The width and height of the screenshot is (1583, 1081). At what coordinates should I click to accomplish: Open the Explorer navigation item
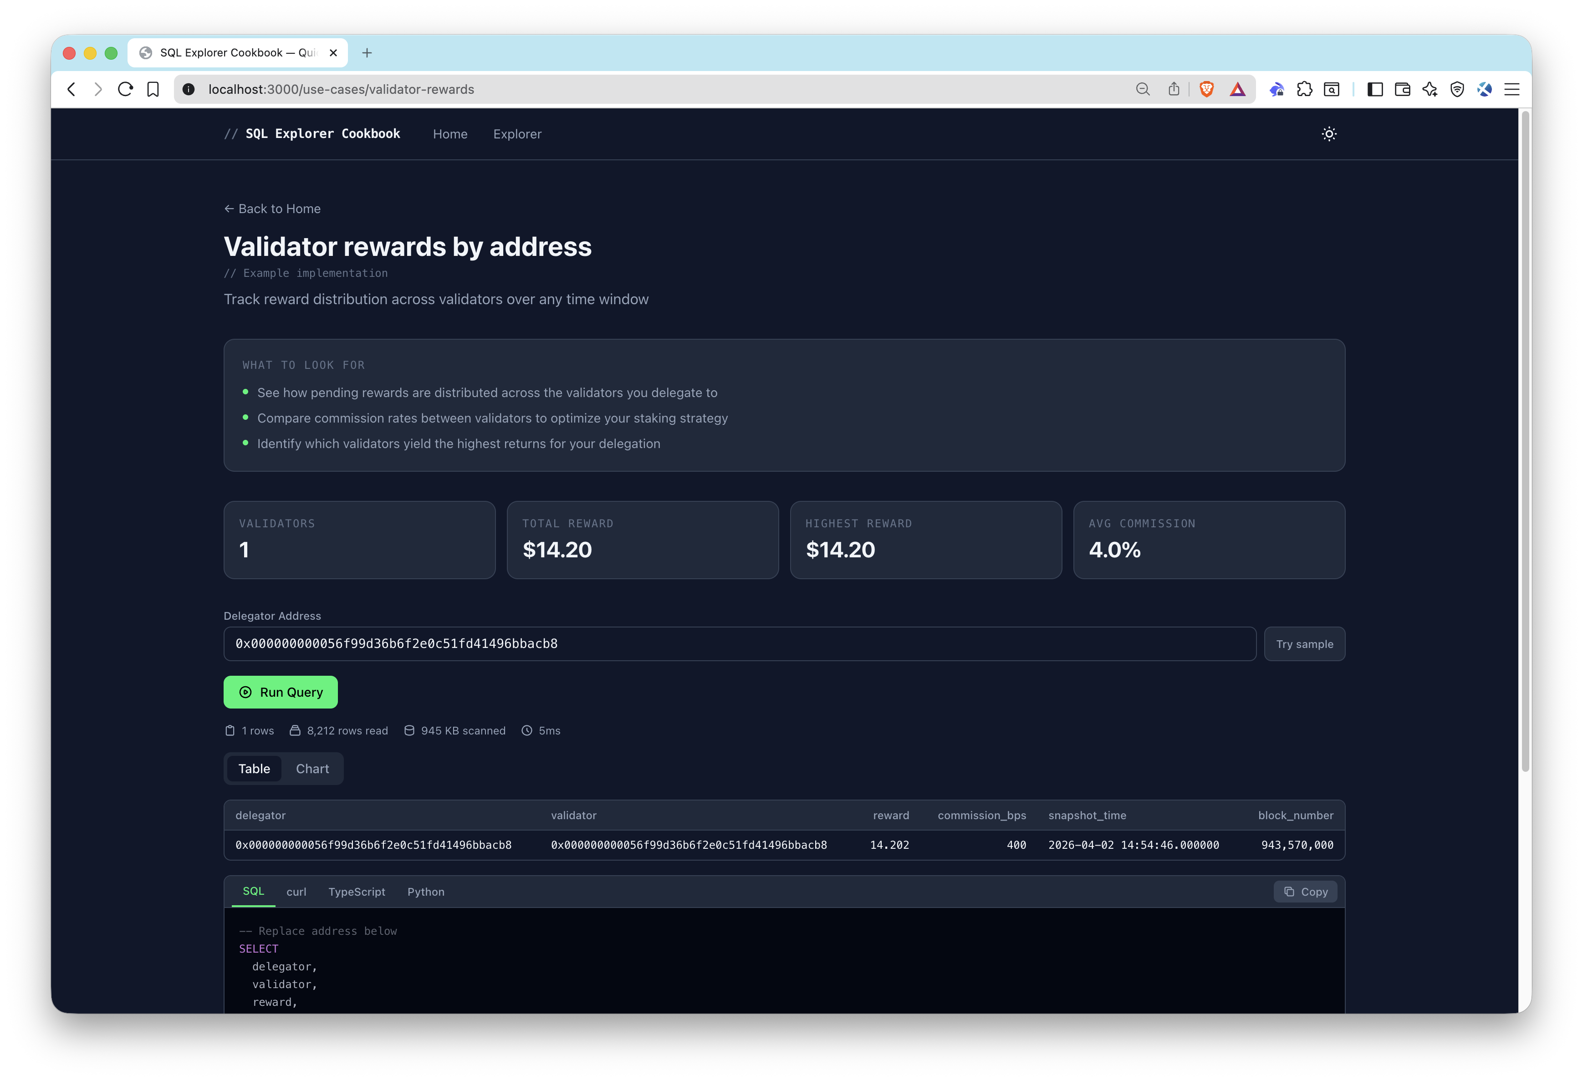click(517, 133)
